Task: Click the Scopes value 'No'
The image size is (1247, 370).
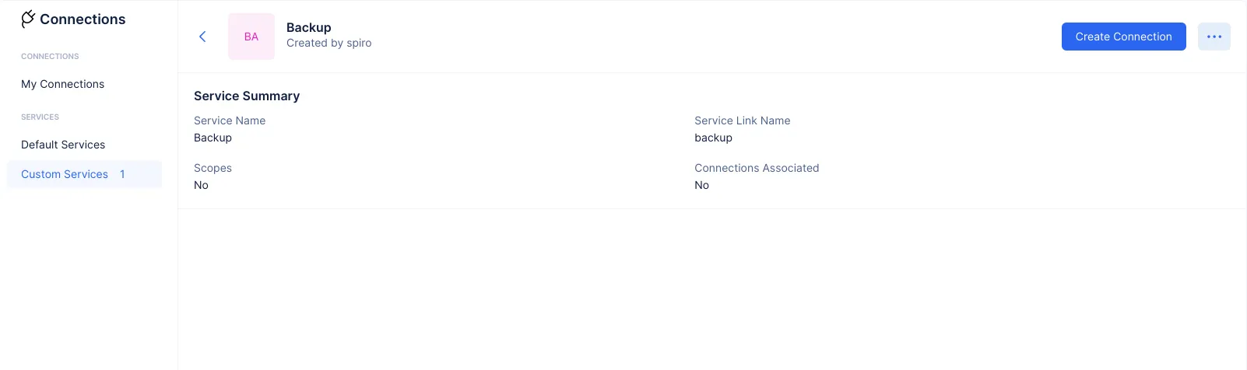Action: point(201,185)
